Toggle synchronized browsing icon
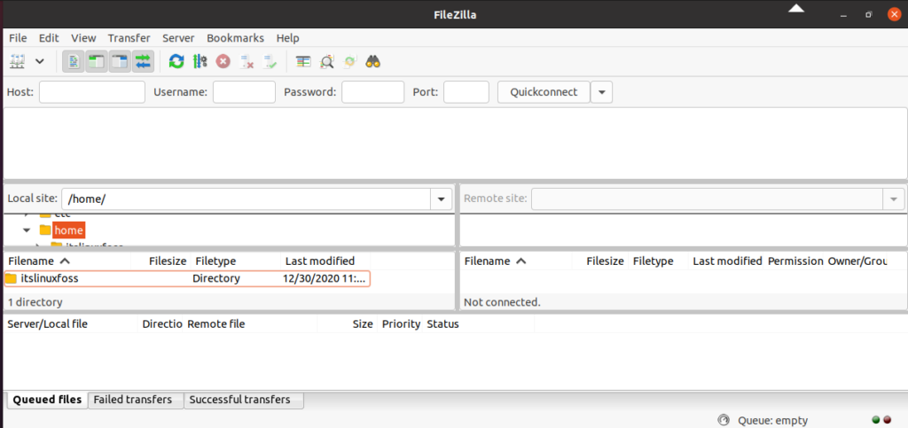Image resolution: width=908 pixels, height=428 pixels. click(349, 61)
